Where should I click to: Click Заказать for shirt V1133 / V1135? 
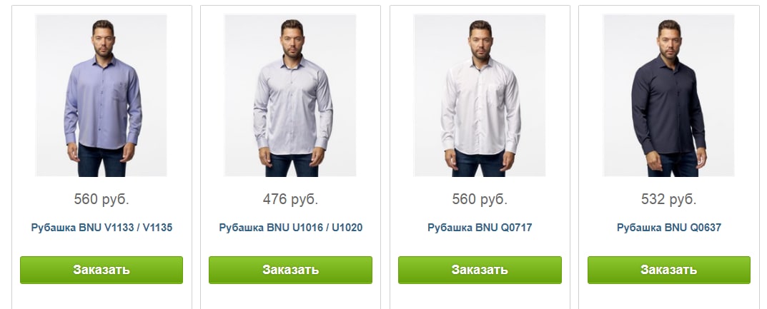coord(102,270)
